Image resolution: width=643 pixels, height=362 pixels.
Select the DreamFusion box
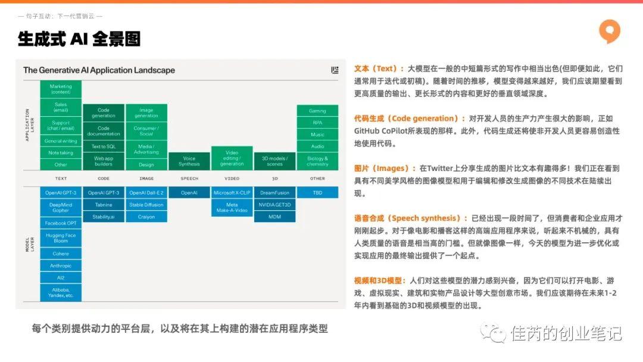274,193
